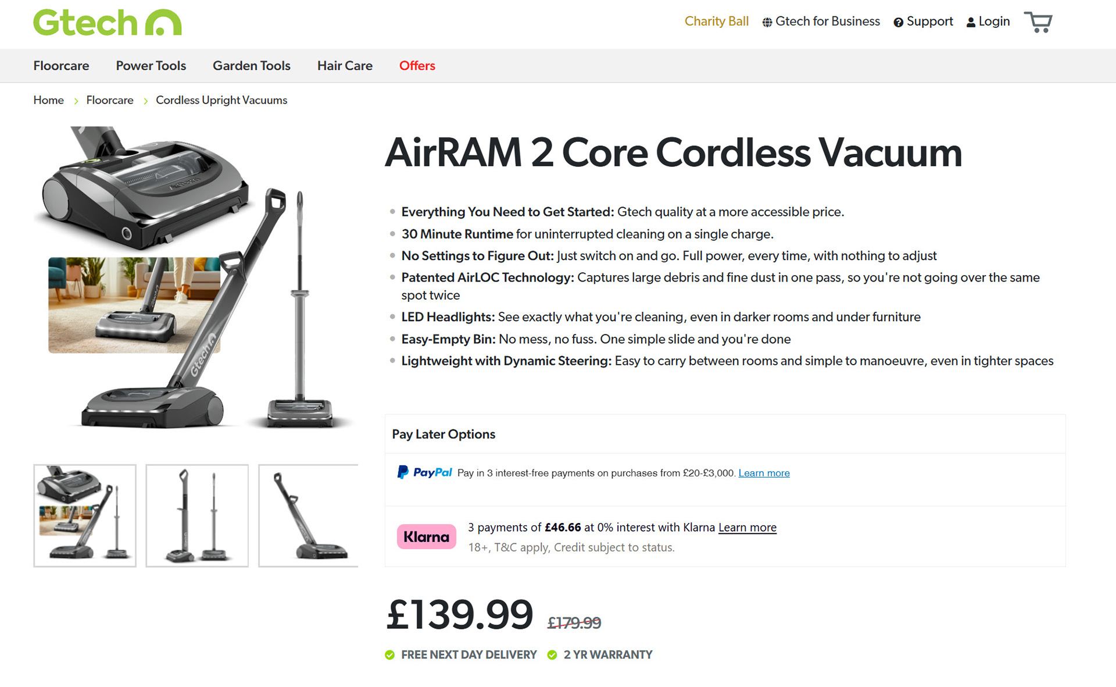Click PayPal Learn more link
This screenshot has width=1116, height=687.
[x=764, y=473]
